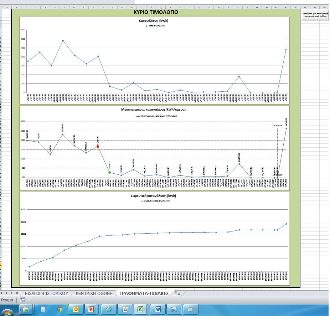The image size is (330, 316).
Task: Select the ΚΥΡΙΟ ΤΙΜΟΛΟΓΙΟ heading
Action: [156, 12]
